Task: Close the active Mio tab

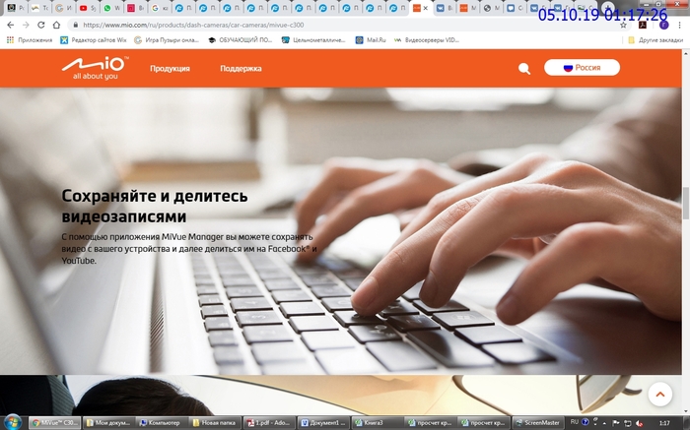Action: (425, 8)
